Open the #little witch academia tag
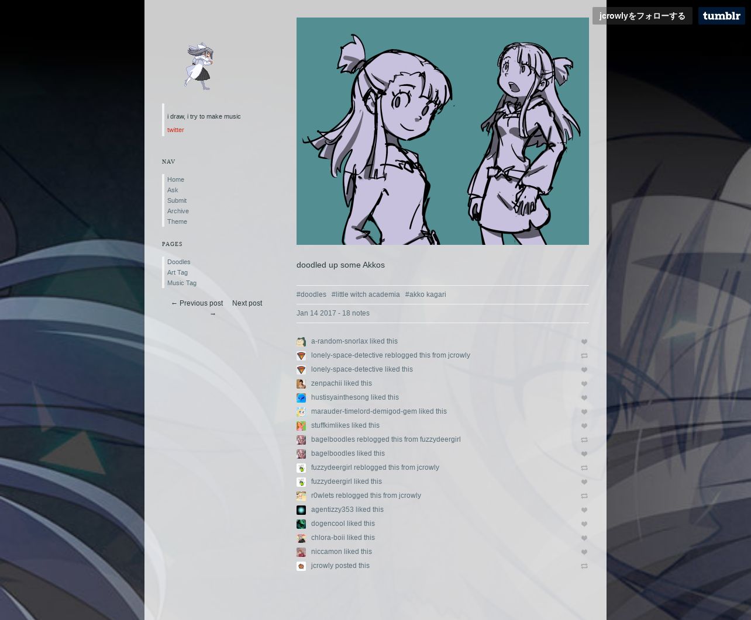This screenshot has width=751, height=620. coord(366,295)
